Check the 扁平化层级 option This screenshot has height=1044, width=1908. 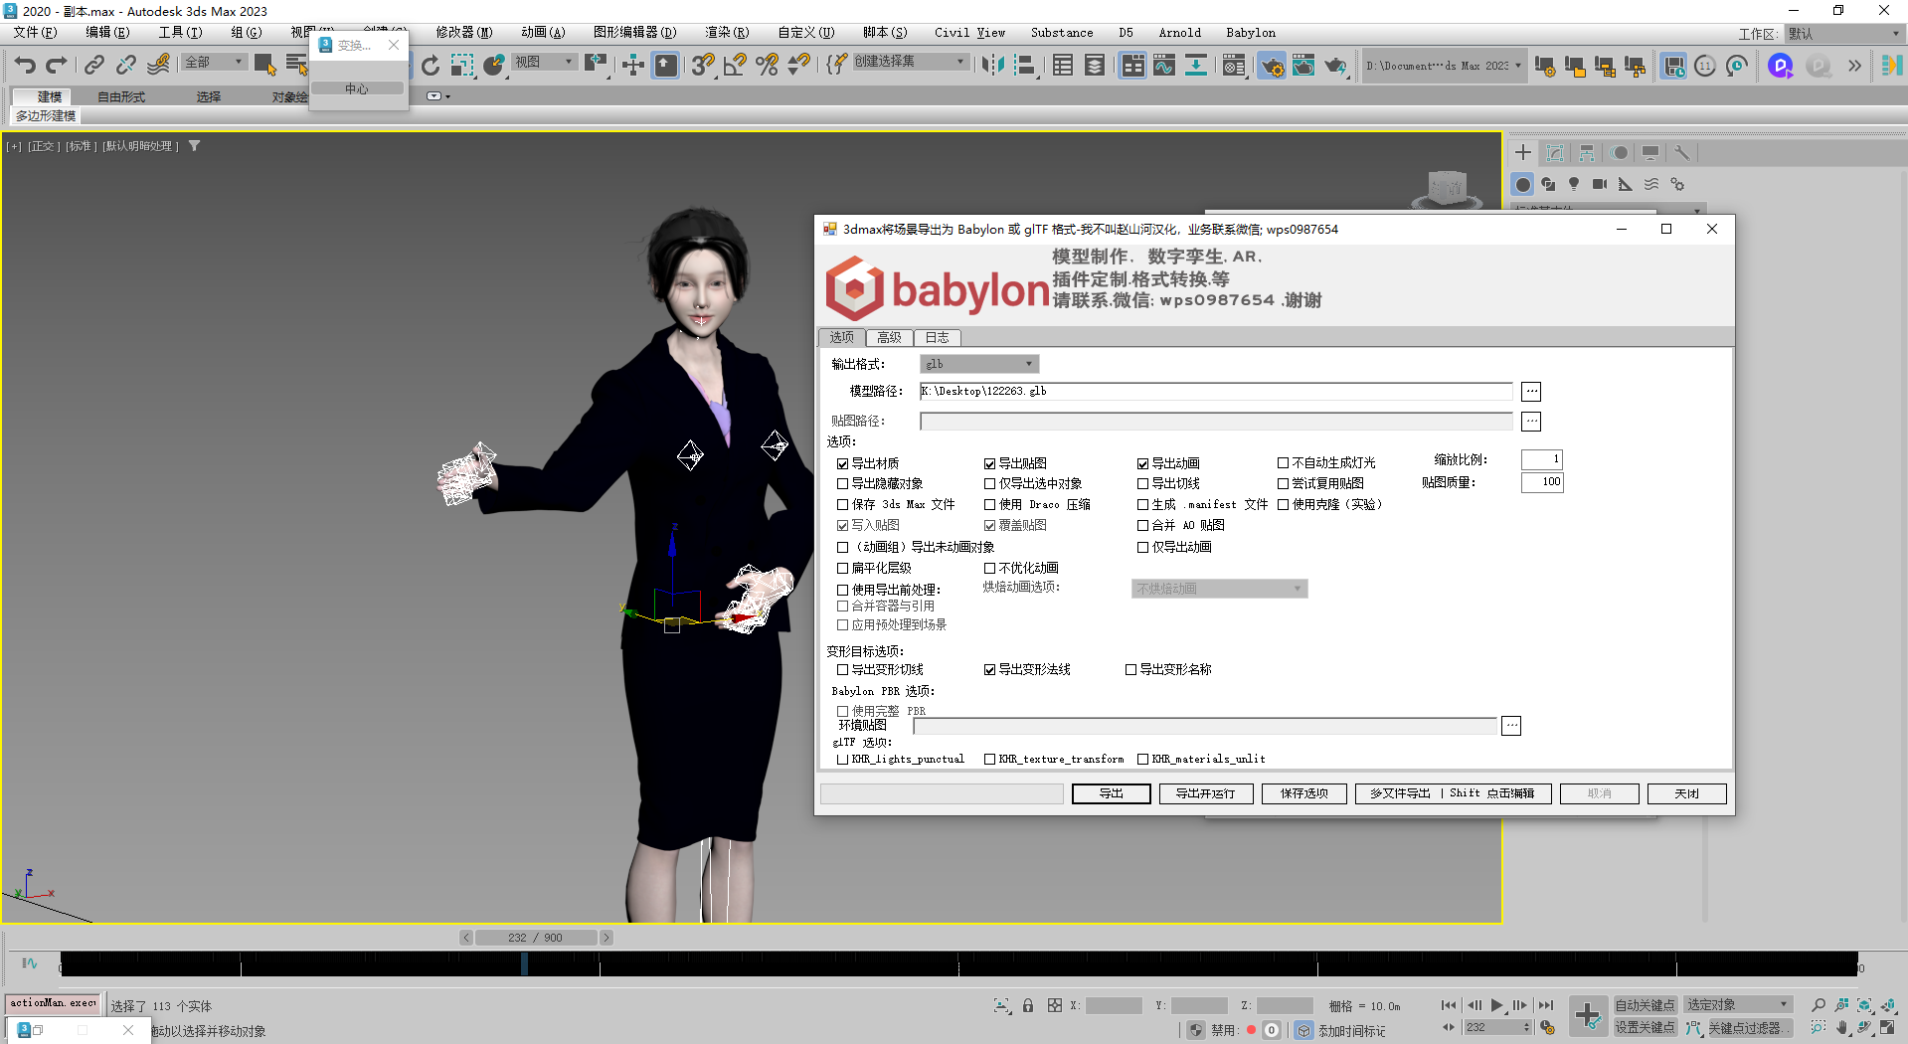point(842,569)
